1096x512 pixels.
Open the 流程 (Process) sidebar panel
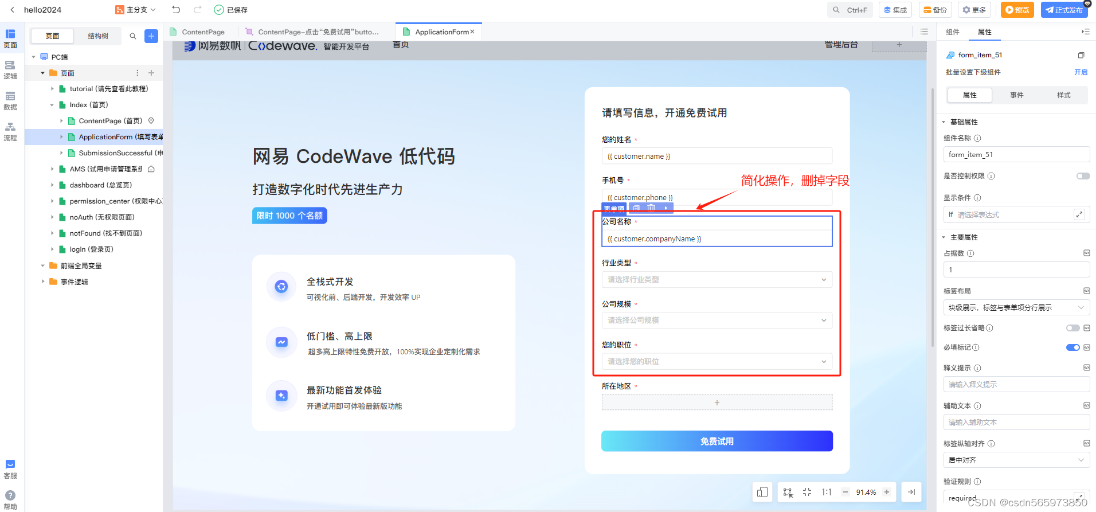coord(10,132)
